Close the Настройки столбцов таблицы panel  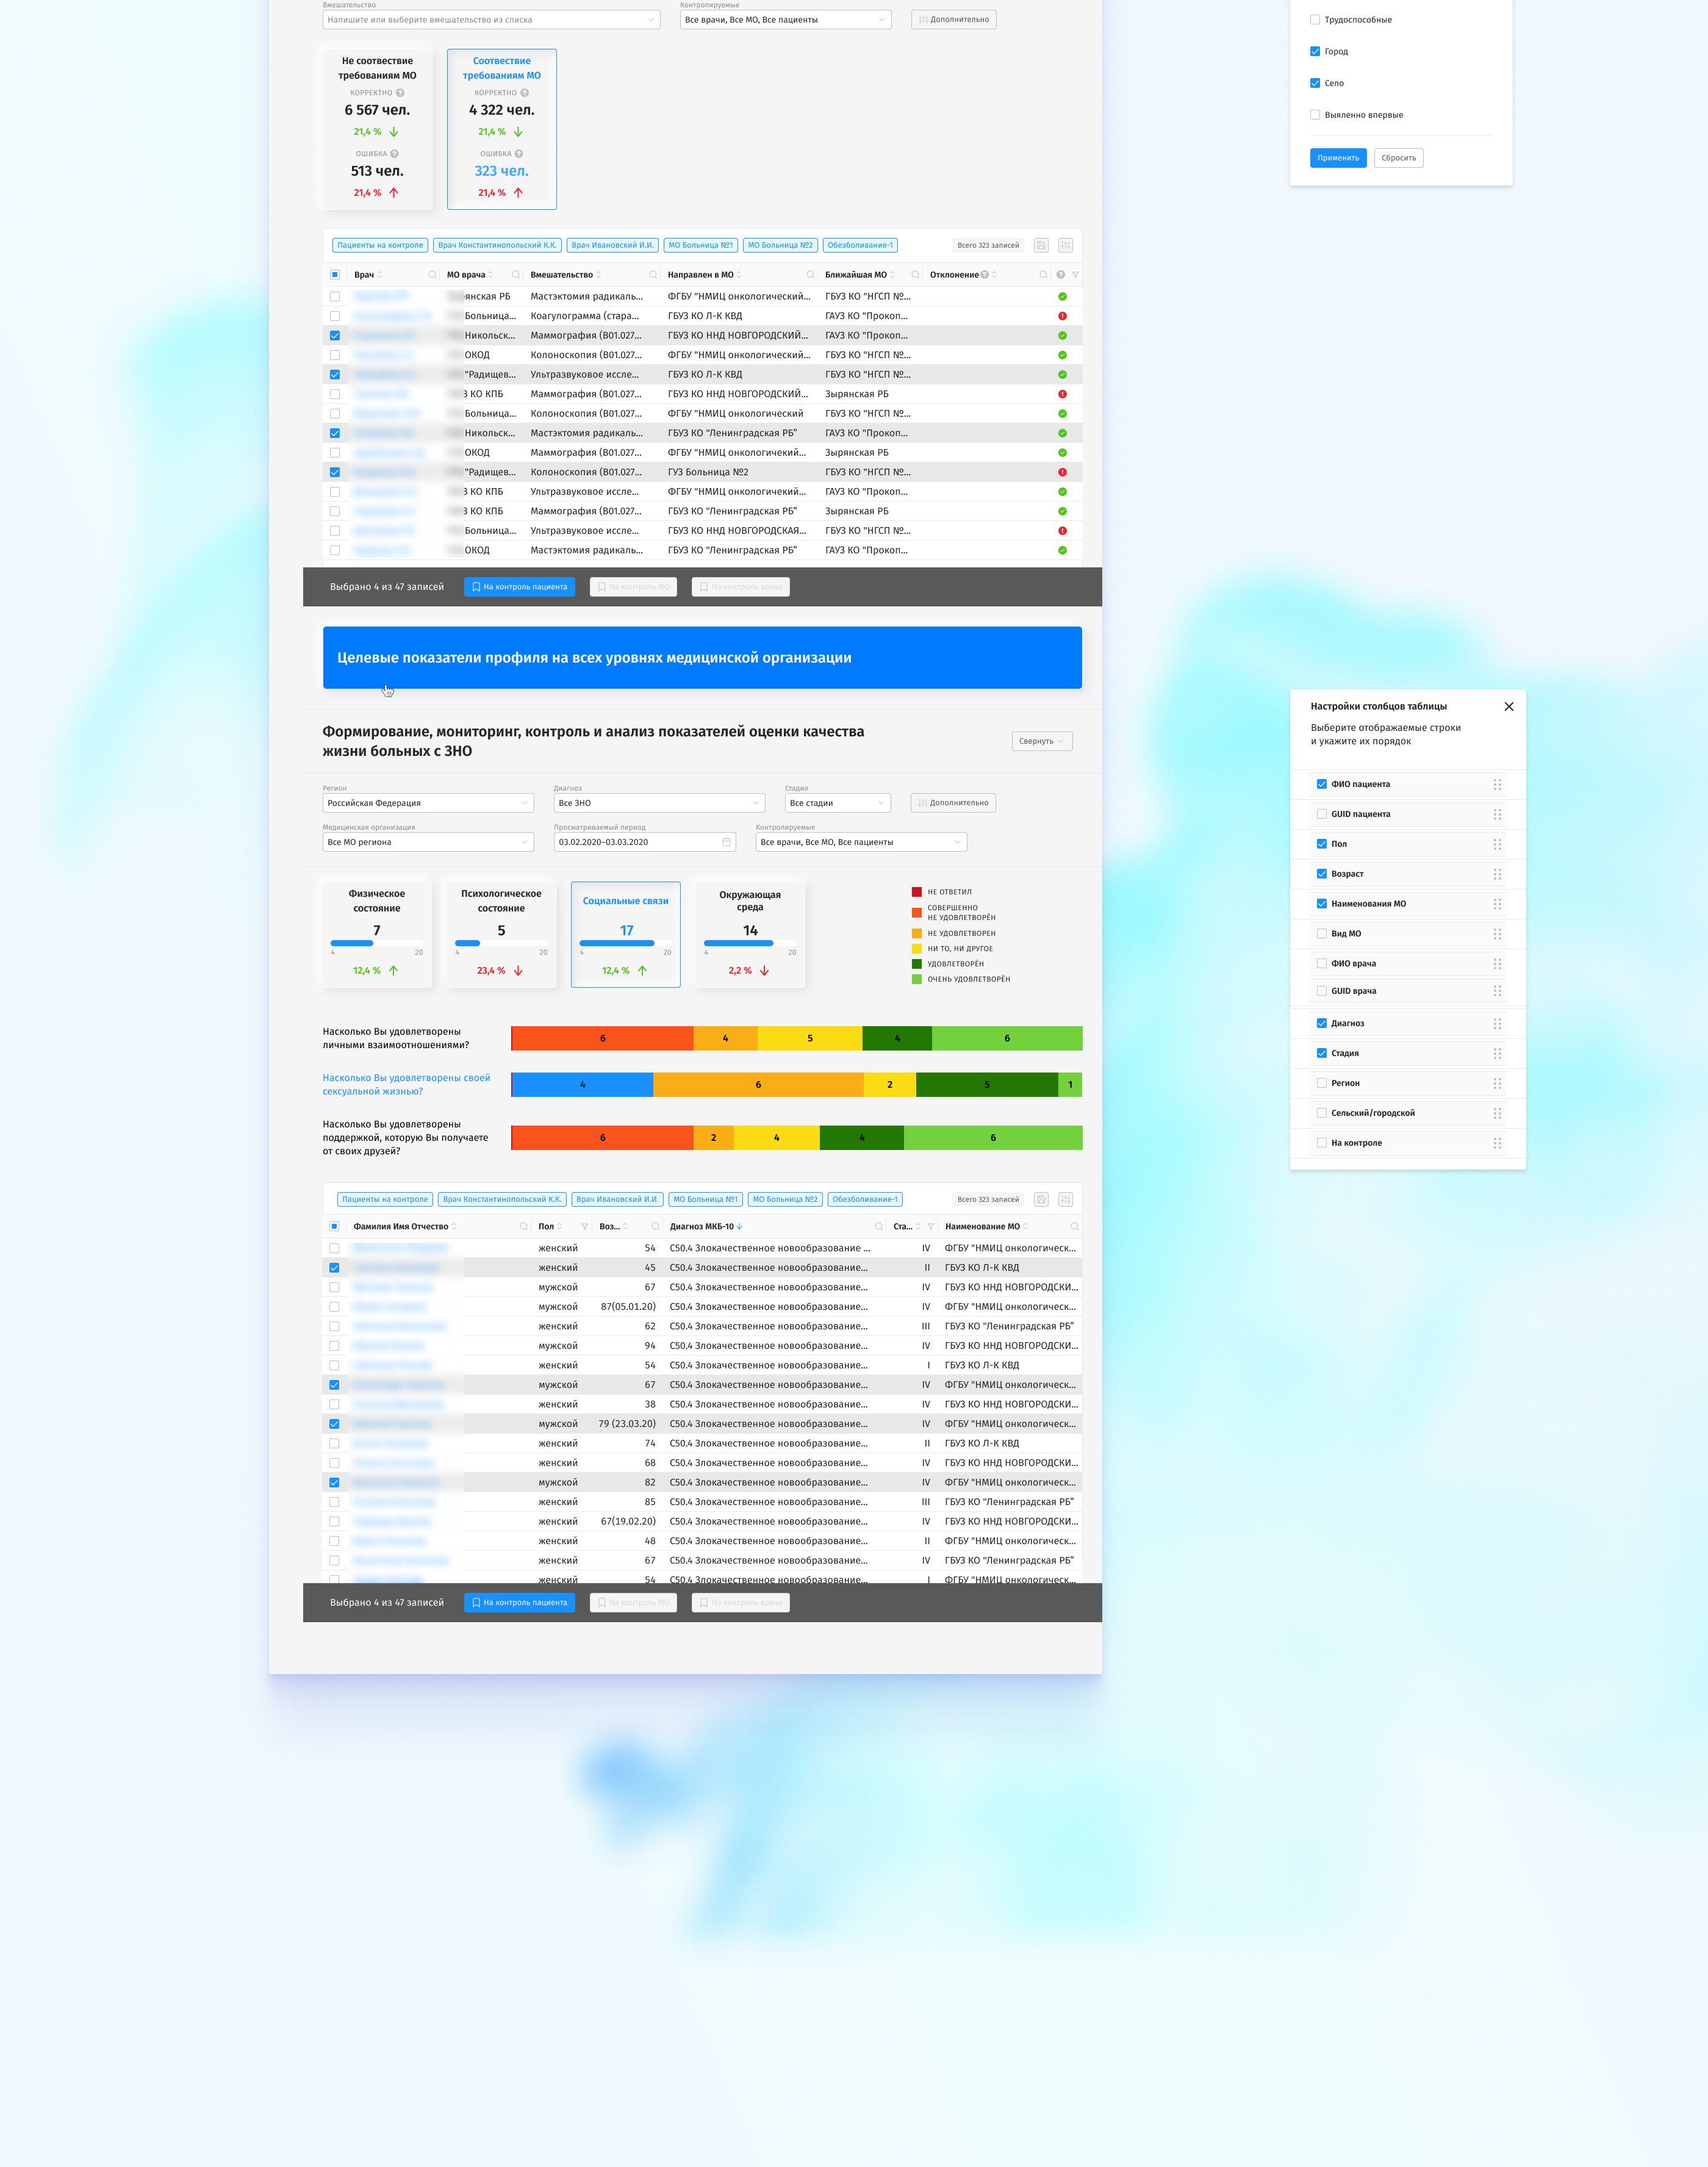[1509, 706]
